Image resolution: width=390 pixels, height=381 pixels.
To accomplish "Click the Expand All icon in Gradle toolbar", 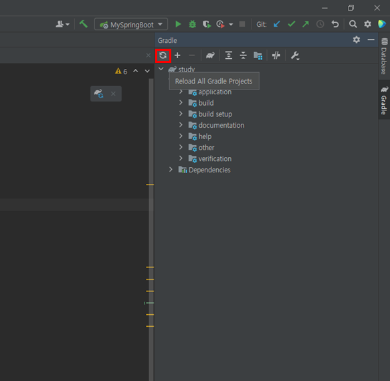I will (x=229, y=55).
